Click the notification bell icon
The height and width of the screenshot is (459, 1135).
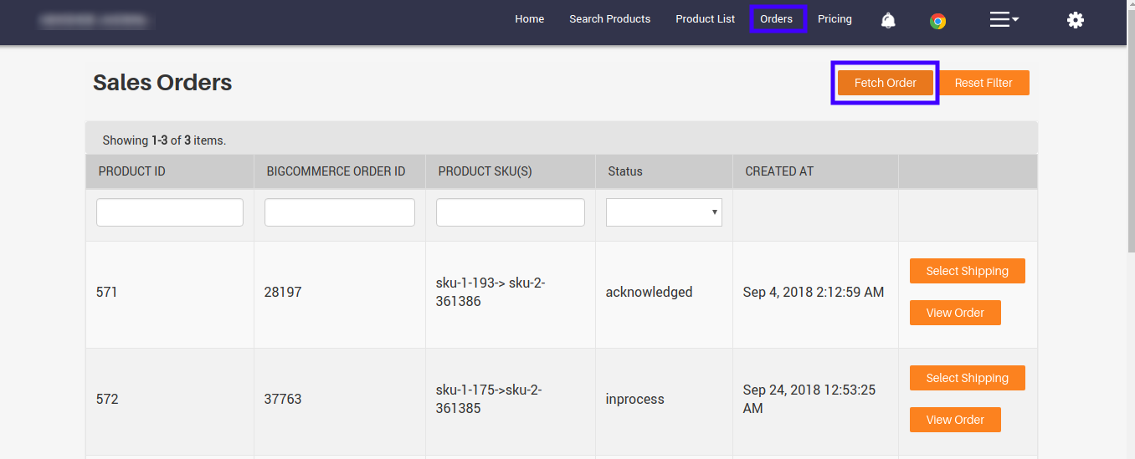click(888, 20)
